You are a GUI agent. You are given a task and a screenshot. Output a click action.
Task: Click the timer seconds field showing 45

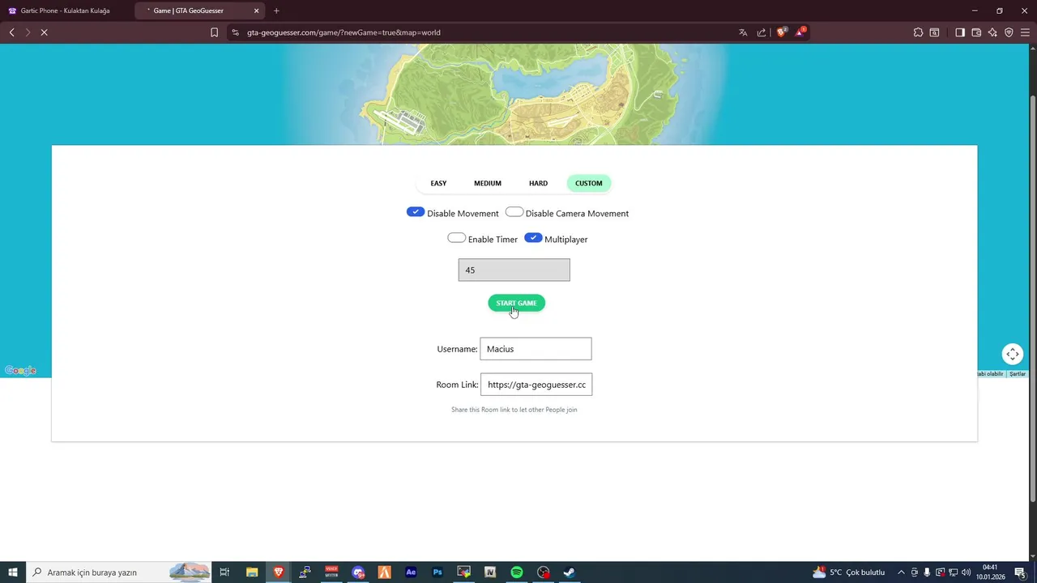tap(514, 270)
